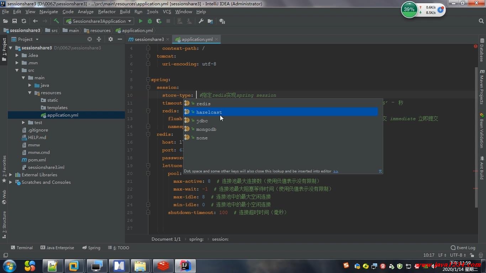This screenshot has width=486, height=273.
Task: Click the Open file toolbar icon
Action: 5,21
